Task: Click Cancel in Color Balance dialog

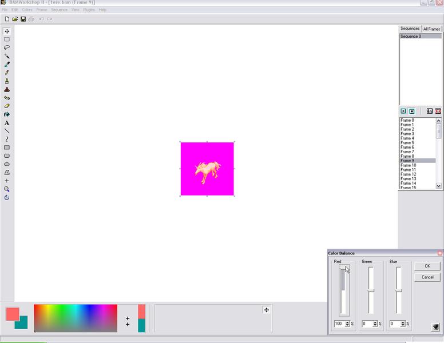Action: (427, 277)
